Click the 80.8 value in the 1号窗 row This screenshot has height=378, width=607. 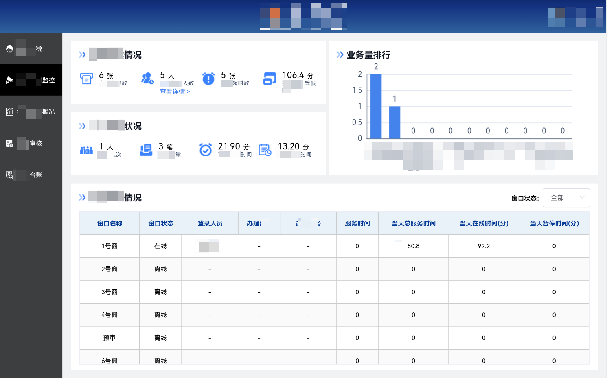click(x=413, y=246)
